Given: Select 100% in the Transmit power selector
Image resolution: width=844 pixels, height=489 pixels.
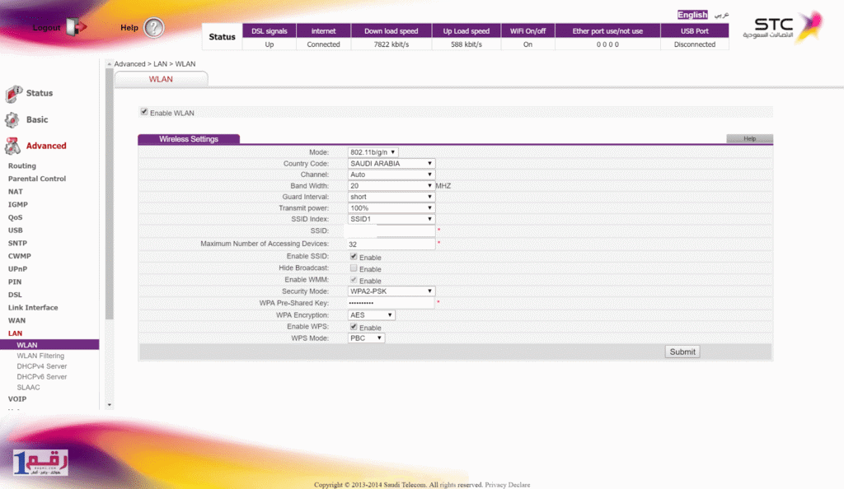Looking at the screenshot, I should coord(391,207).
